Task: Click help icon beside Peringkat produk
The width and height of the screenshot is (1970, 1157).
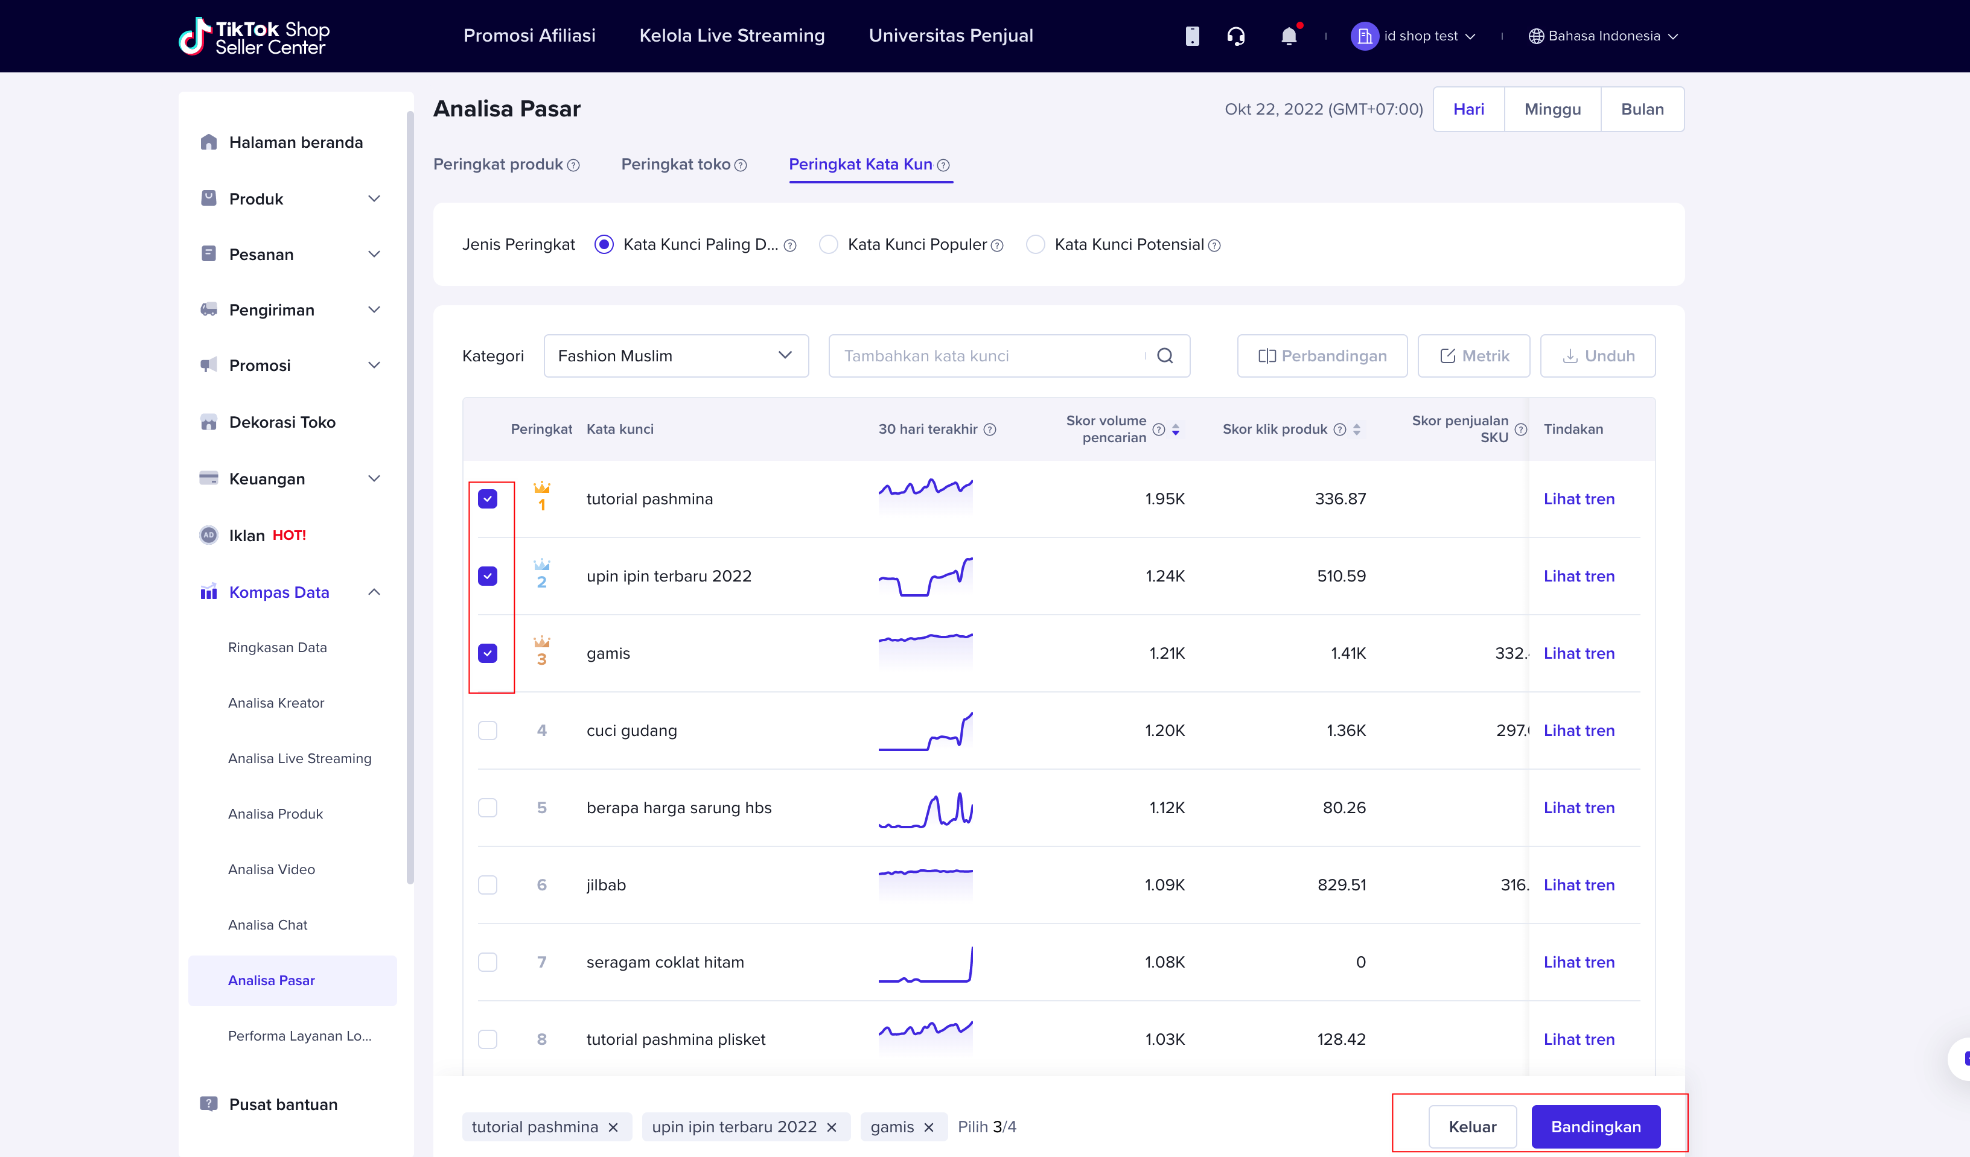Action: (573, 166)
